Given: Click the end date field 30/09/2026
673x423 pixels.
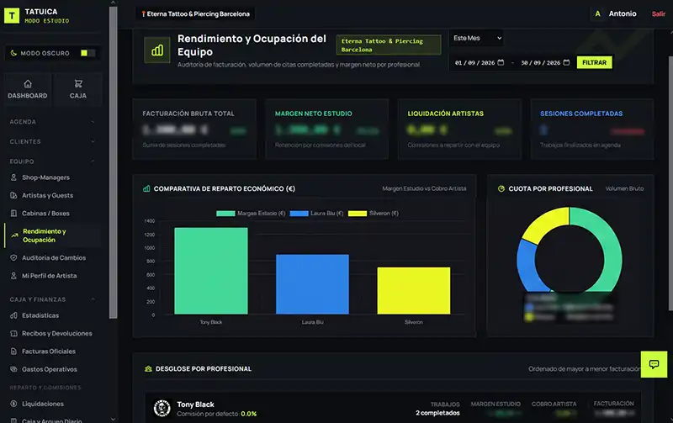Looking at the screenshot, I should point(545,62).
